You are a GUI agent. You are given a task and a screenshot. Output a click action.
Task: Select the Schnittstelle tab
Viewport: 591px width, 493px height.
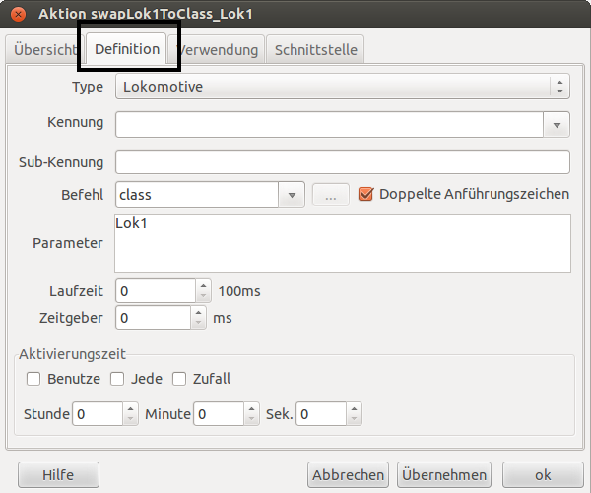pyautogui.click(x=316, y=49)
